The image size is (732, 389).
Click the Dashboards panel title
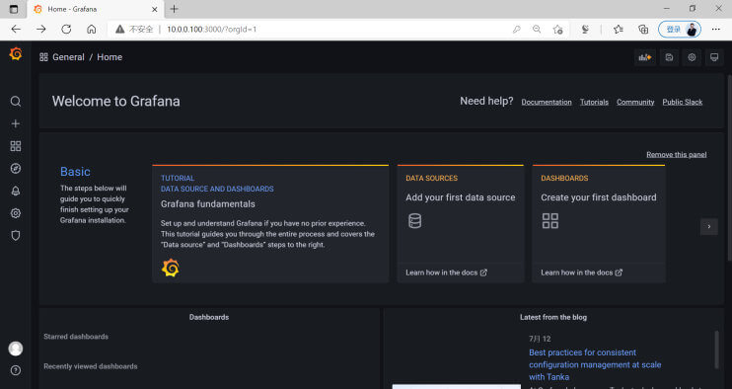pyautogui.click(x=209, y=317)
